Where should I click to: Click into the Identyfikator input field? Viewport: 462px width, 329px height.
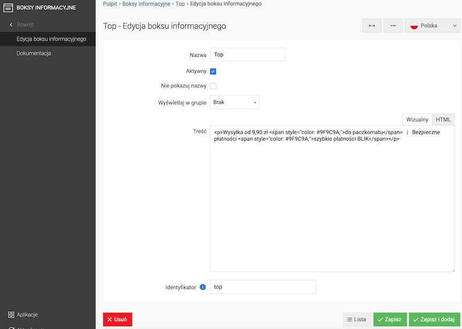(x=263, y=287)
